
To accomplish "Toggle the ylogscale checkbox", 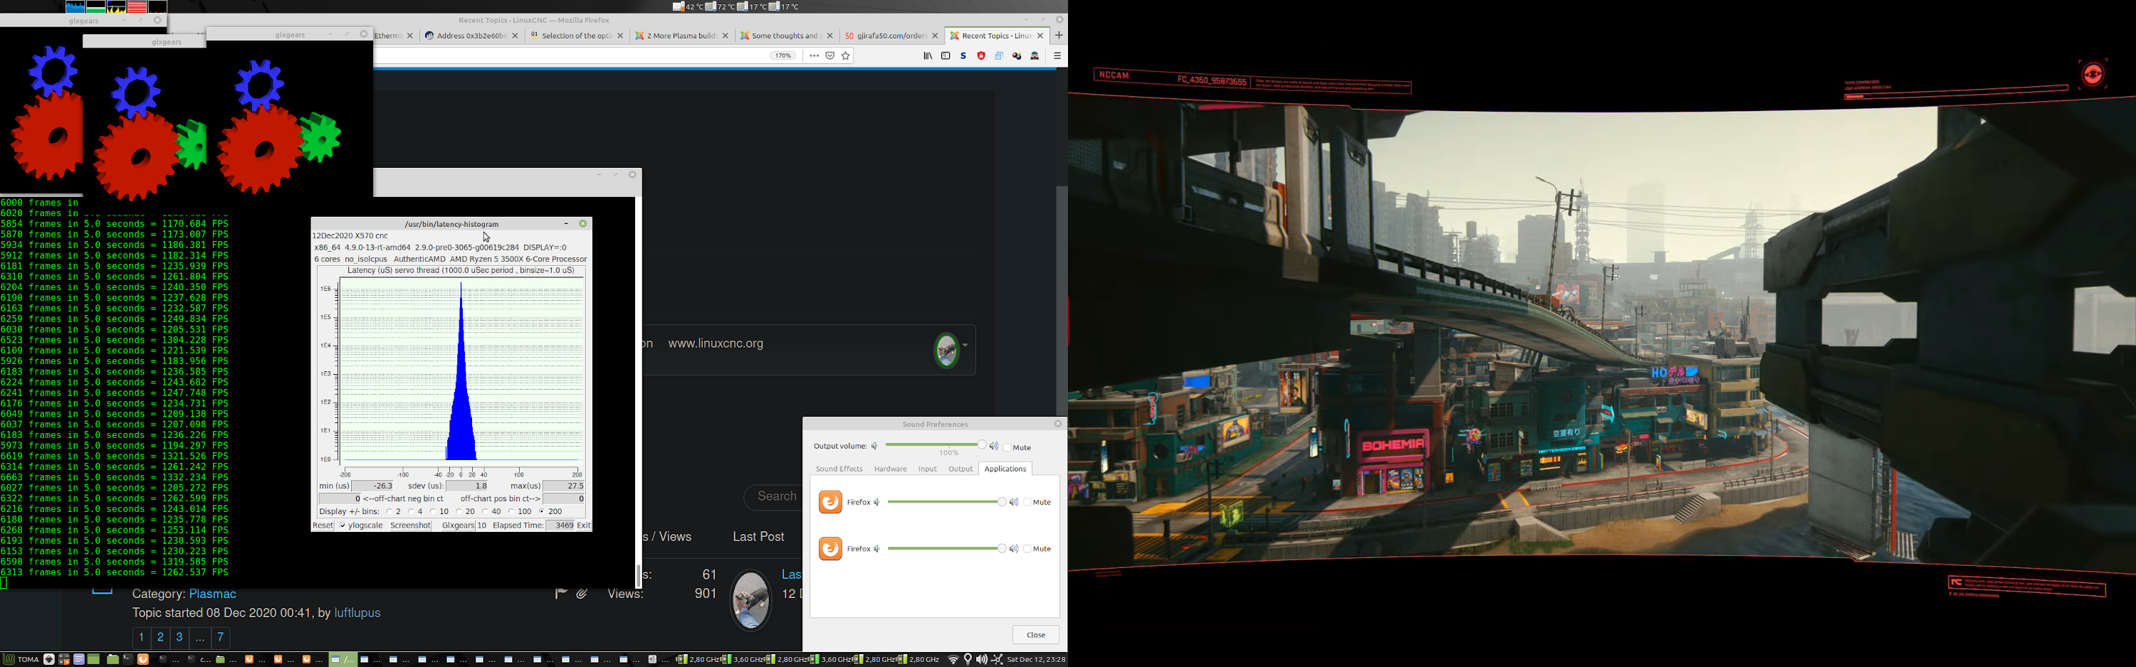I will (x=342, y=525).
